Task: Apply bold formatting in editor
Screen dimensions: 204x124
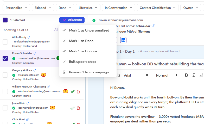Action: pyautogui.click(x=186, y=75)
